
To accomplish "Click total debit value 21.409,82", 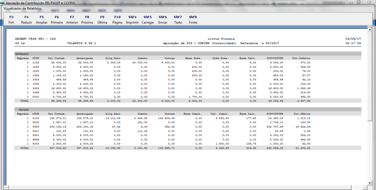I will (303, 148).
